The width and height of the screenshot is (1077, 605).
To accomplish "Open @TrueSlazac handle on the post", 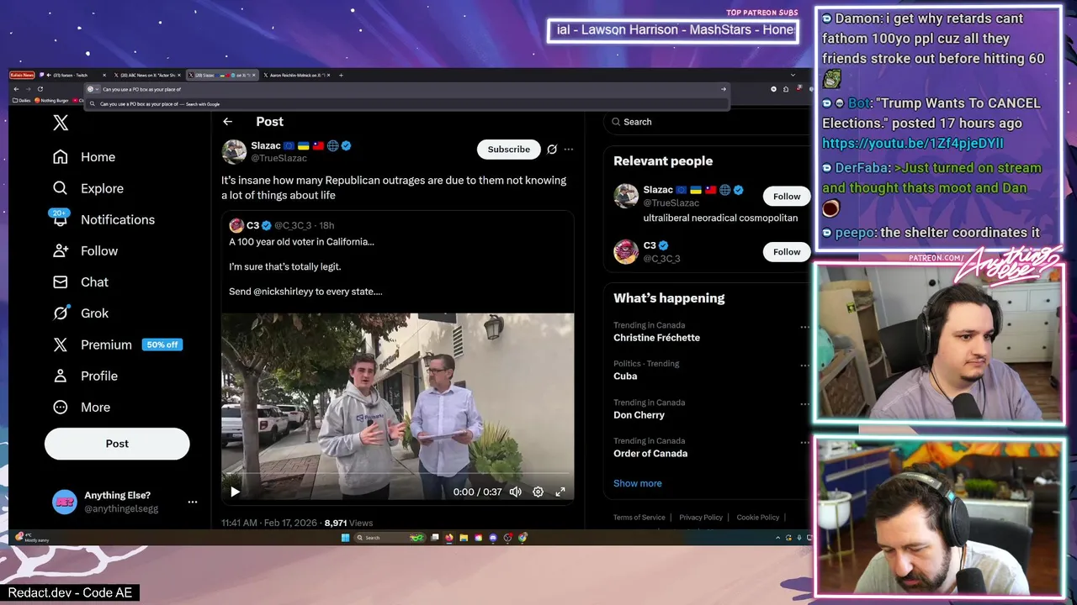I will [x=279, y=158].
